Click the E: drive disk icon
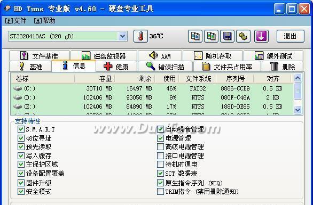 pyautogui.click(x=18, y=106)
